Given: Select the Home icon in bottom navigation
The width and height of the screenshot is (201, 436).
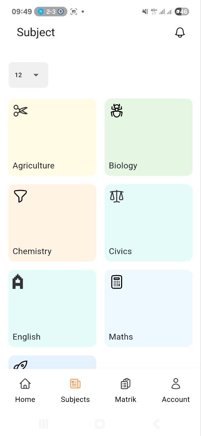Looking at the screenshot, I should 25,383.
